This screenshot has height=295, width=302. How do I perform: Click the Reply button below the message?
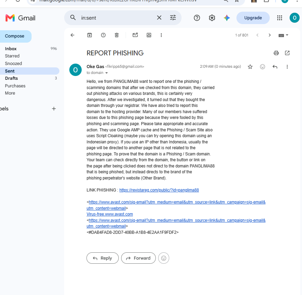click(103, 258)
